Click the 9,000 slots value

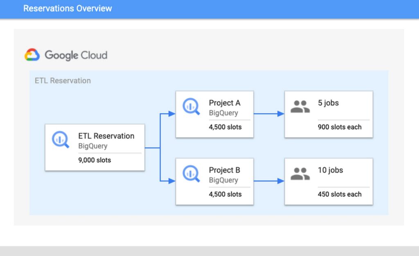point(95,160)
